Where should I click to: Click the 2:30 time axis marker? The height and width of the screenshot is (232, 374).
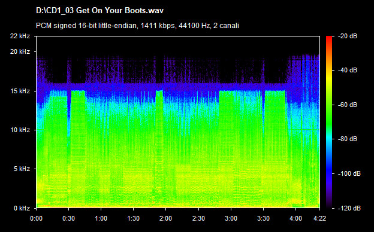198,218
